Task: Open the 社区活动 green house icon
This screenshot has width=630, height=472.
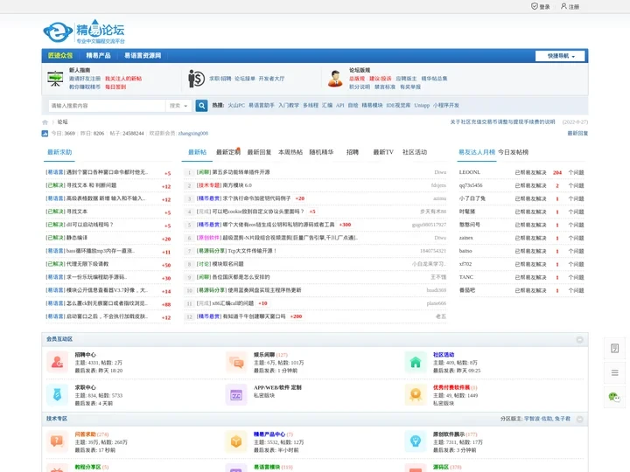Action: pyautogui.click(x=416, y=362)
